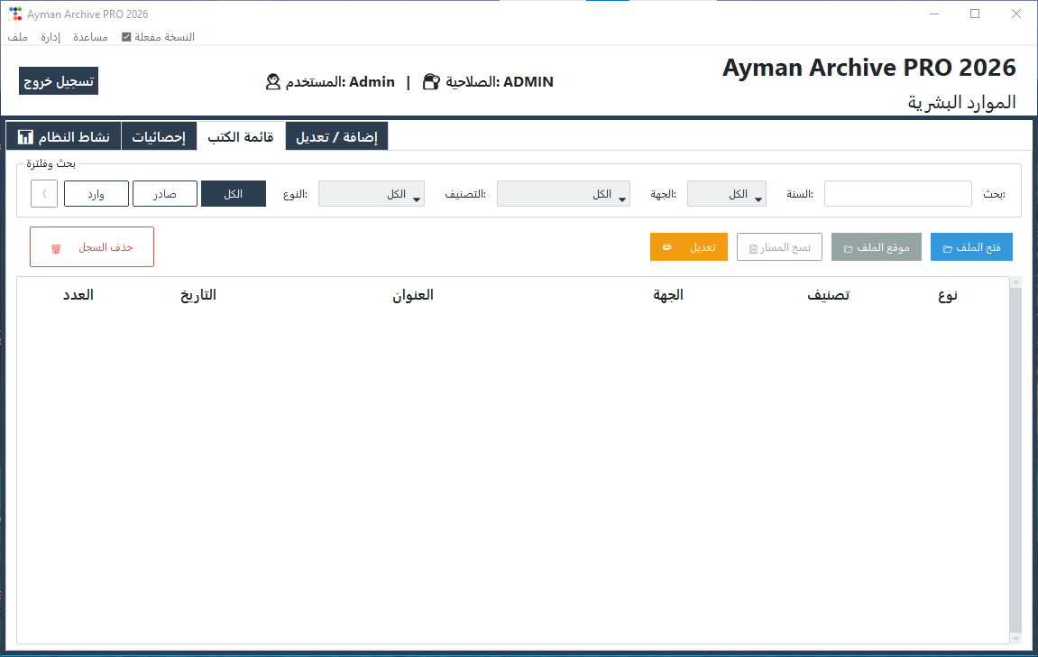Screen dimensions: 1038x657
Task: Switch to the إضافة / تعديل tab
Action: [337, 136]
